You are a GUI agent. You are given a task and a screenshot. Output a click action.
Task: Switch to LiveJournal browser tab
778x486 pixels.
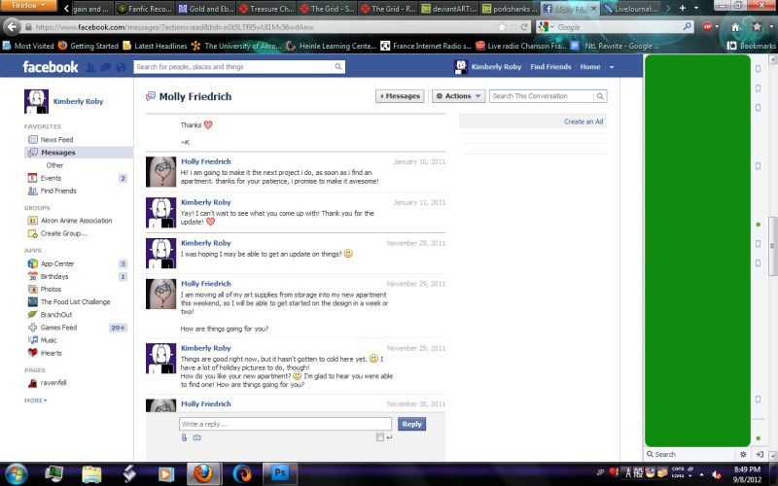630,9
